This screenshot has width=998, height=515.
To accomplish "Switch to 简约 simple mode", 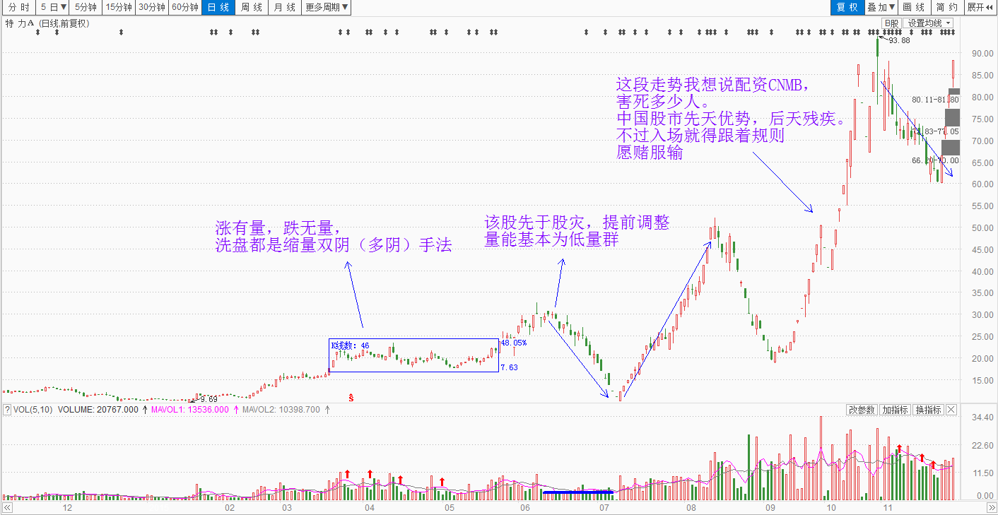I will click(947, 7).
